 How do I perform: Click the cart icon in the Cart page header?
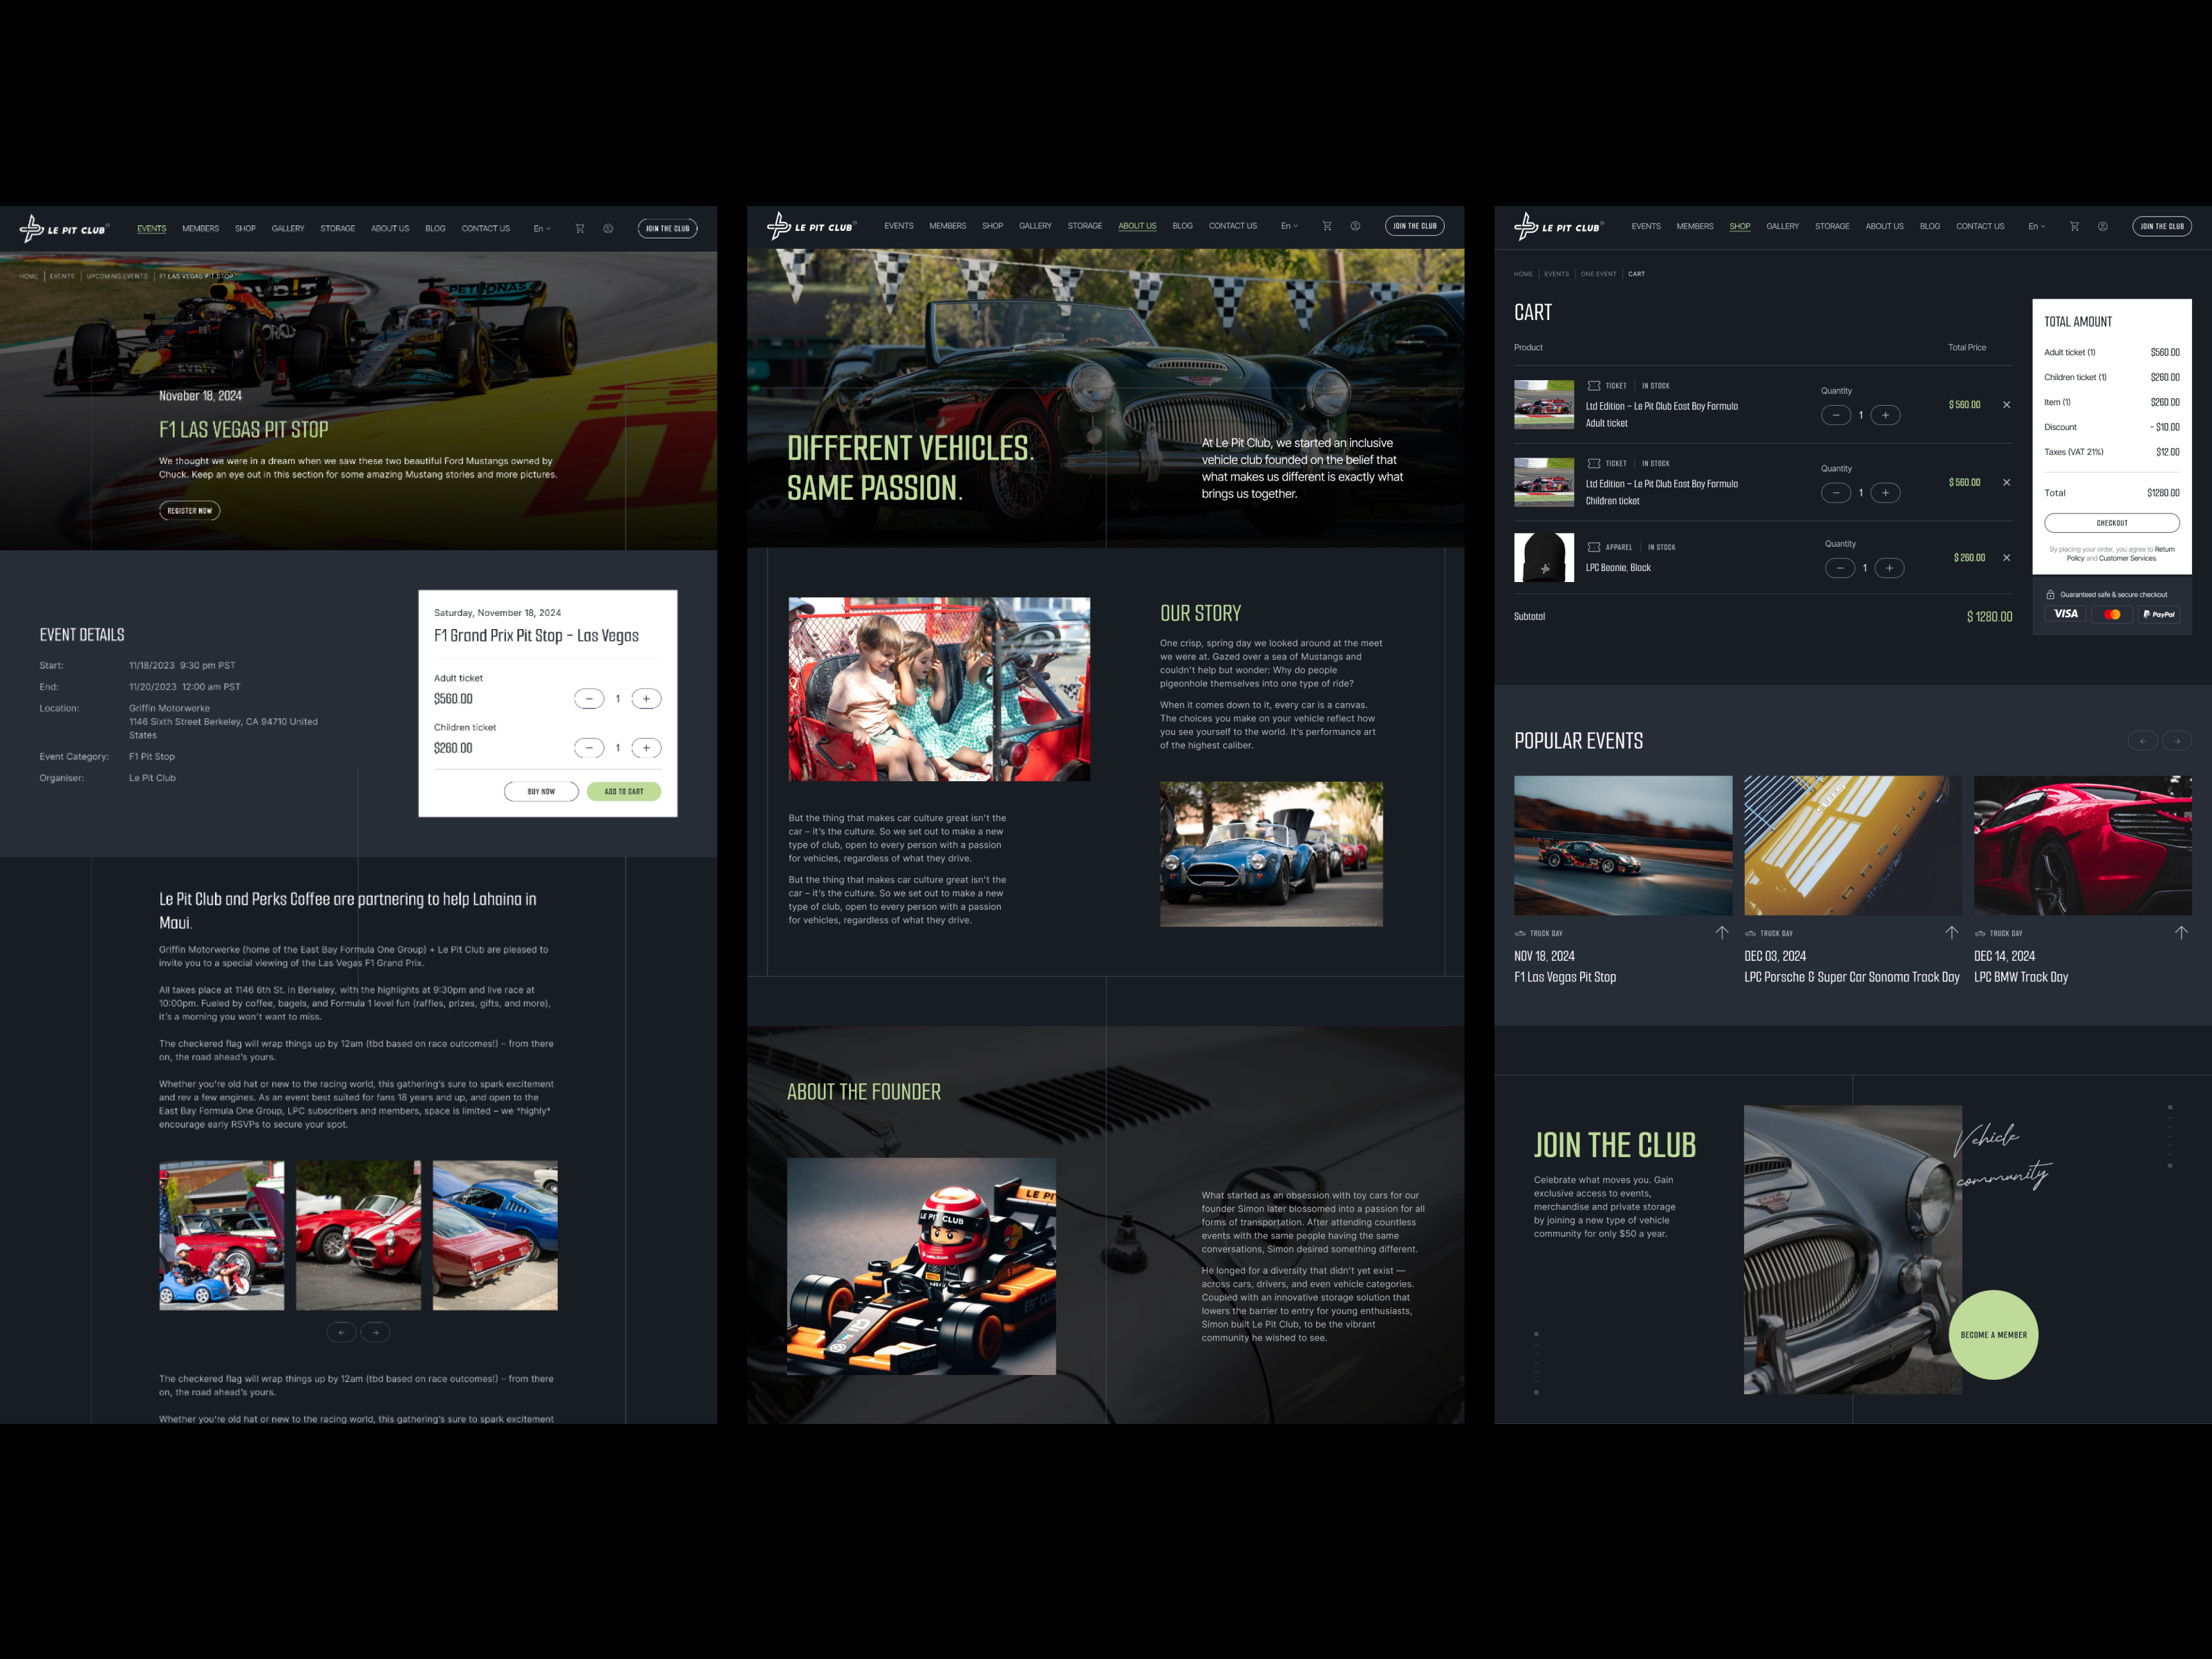click(2074, 226)
